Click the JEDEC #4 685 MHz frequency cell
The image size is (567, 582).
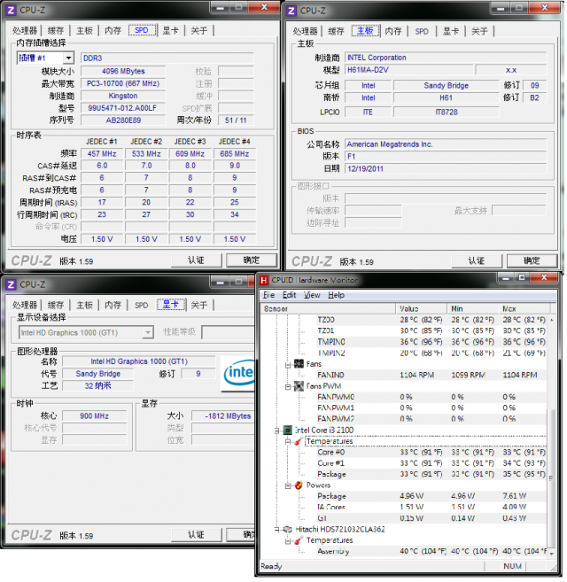click(x=234, y=153)
